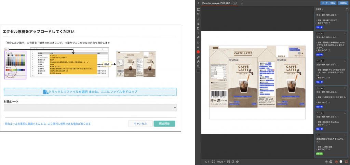350x165 pixels.
Task: Select the hand pan tool
Action: click(x=198, y=62)
